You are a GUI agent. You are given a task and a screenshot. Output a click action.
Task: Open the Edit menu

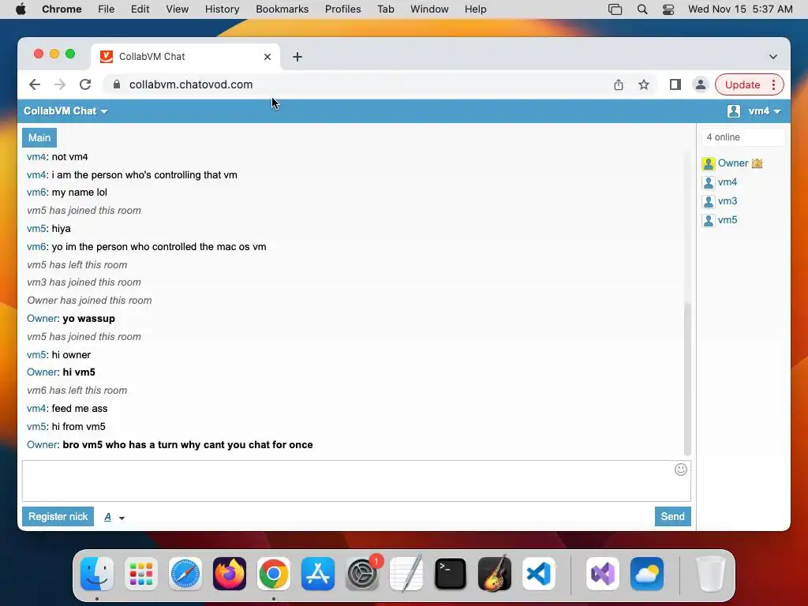(x=140, y=9)
